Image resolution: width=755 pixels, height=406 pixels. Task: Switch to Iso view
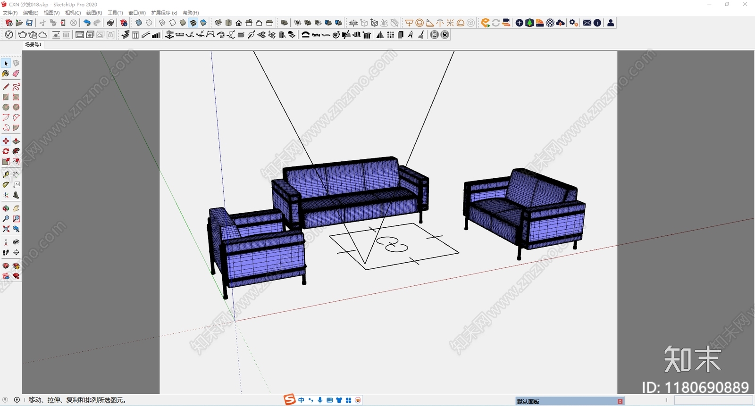(x=218, y=23)
